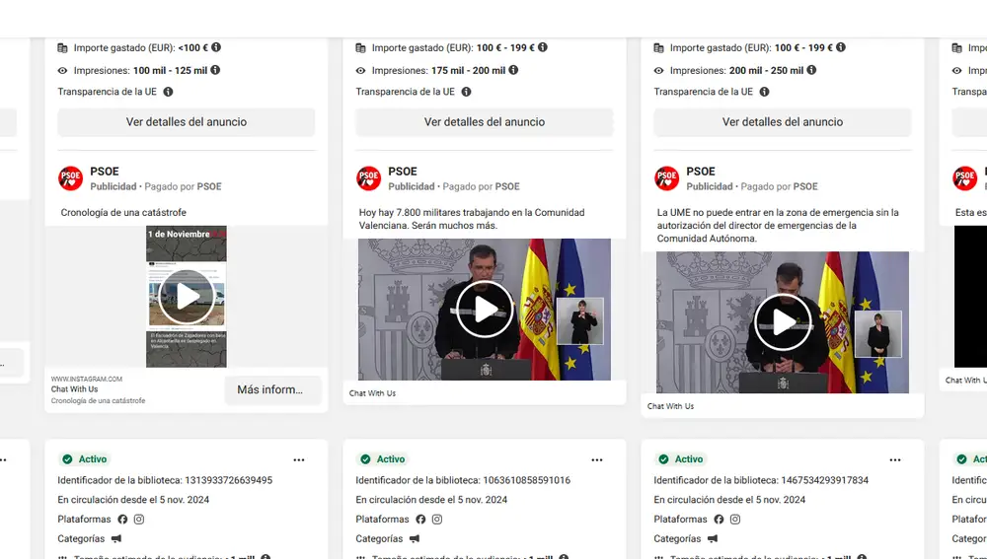This screenshot has width=987, height=559.
Task: Click PSOE avatar on 'La UME' ad
Action: 666,178
